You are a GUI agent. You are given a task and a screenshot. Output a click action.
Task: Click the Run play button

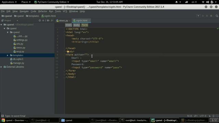203,16
